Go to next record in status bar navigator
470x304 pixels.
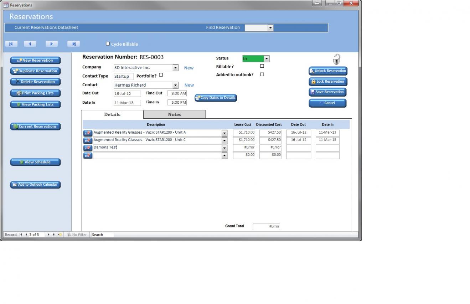click(48, 235)
